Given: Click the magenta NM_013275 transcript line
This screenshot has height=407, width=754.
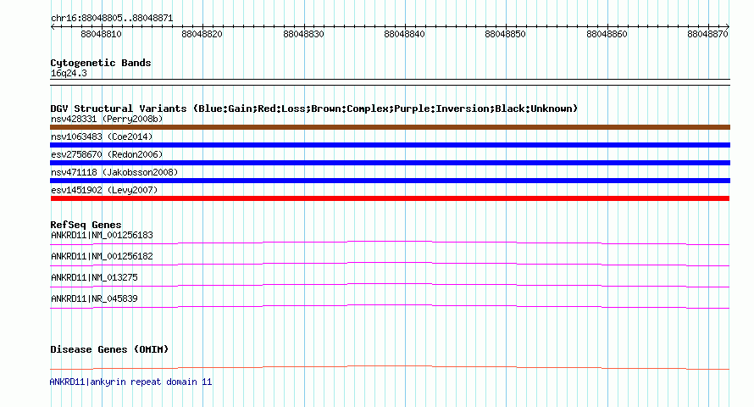Looking at the screenshot, I should (390, 285).
